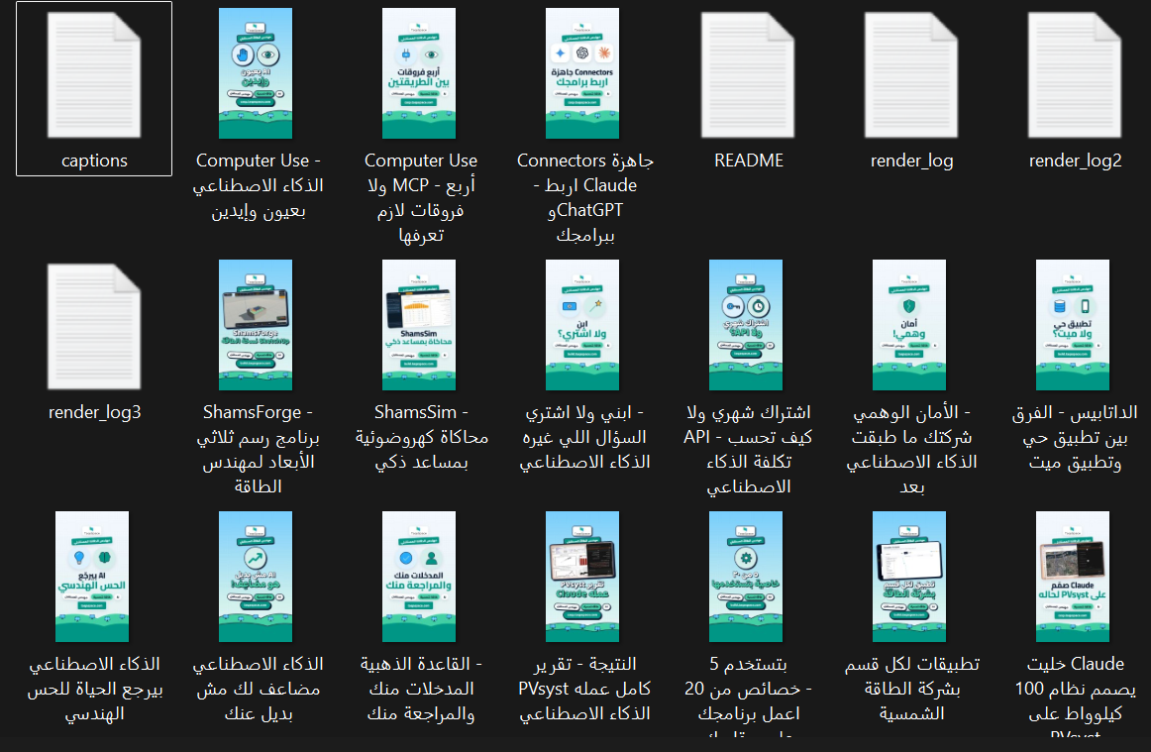Click file name 'تطبيقات لكل قسم بشركة الطاقة الشمسية'
Image resolution: width=1151 pixels, height=752 pixels.
pyautogui.click(x=911, y=689)
